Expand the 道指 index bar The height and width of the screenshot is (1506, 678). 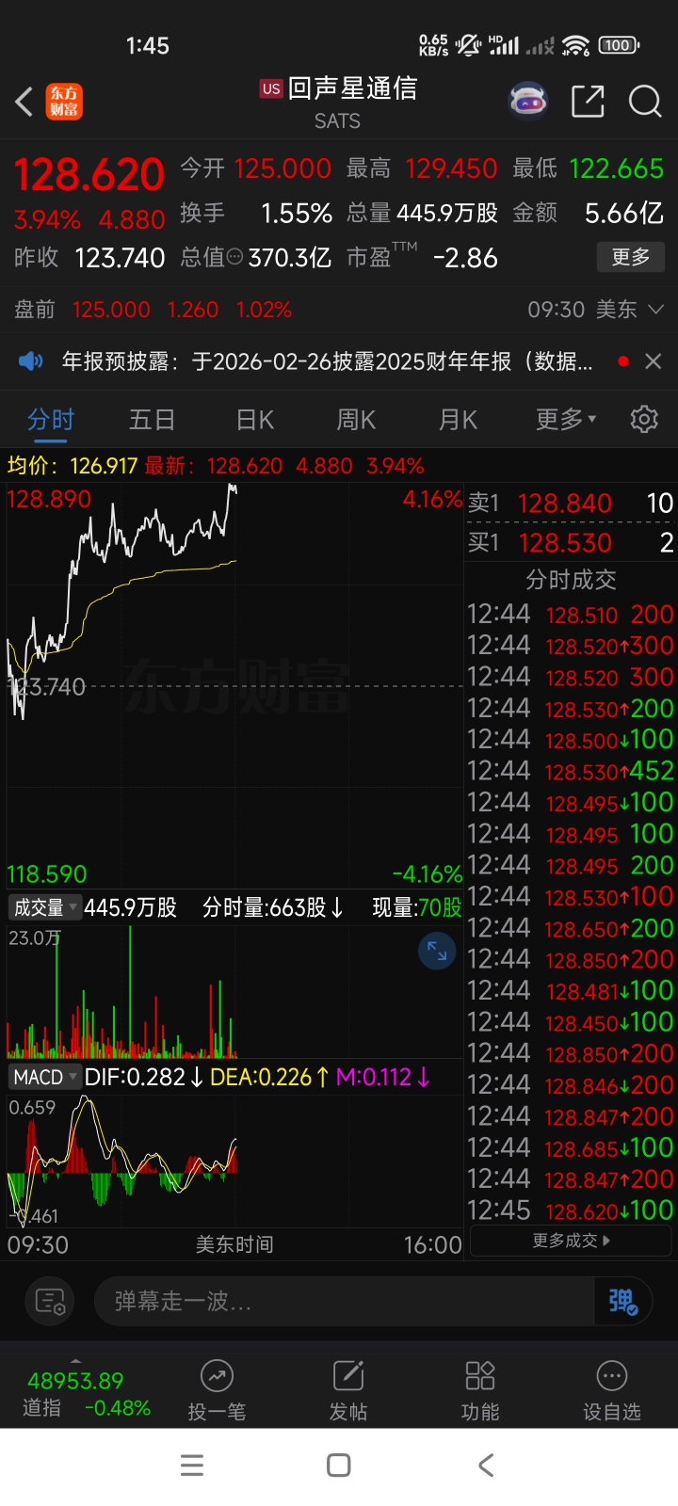[75, 1361]
